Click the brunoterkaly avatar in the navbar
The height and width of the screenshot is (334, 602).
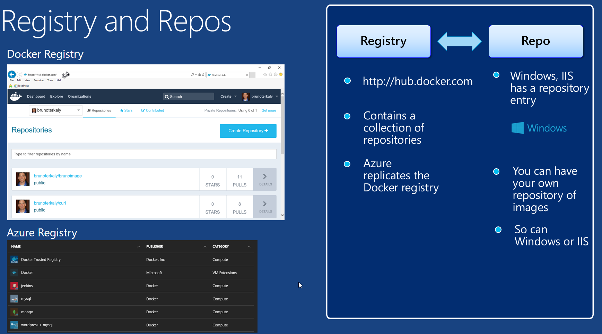pyautogui.click(x=246, y=97)
